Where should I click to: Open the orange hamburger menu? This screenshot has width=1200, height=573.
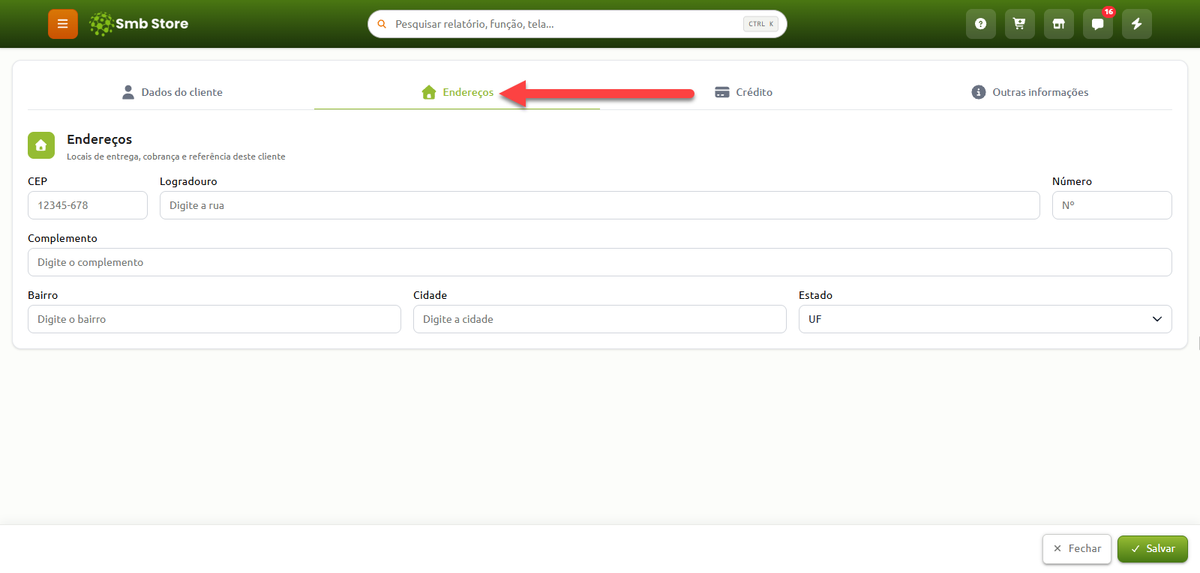click(63, 24)
